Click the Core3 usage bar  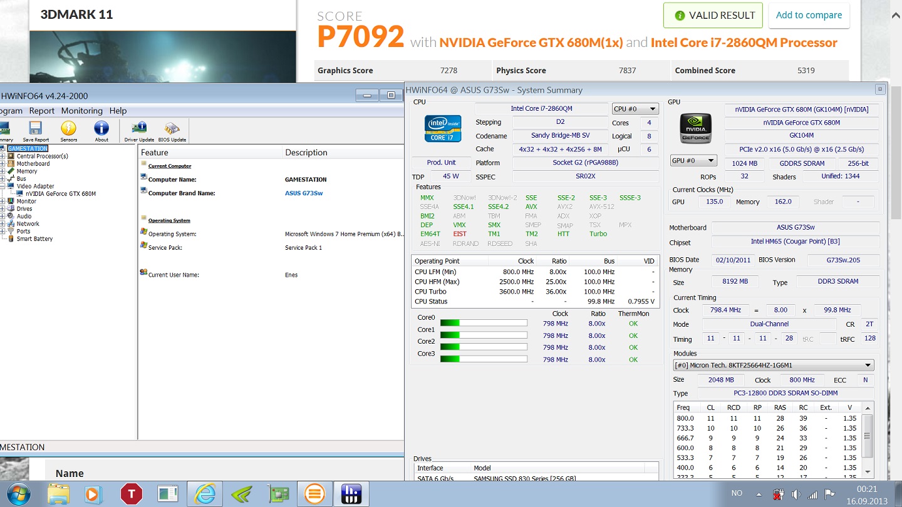tap(484, 359)
